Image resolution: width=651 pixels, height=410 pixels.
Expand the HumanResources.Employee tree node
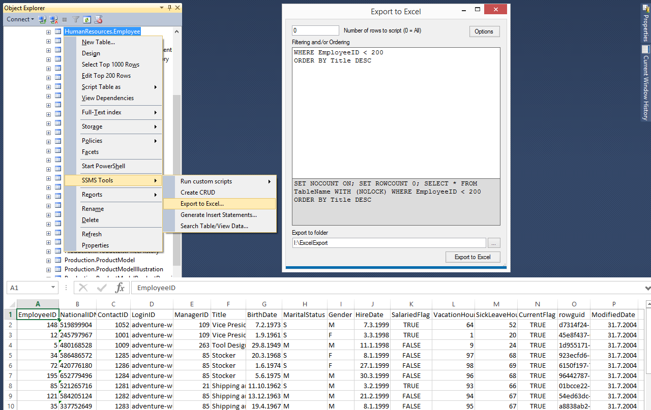coord(48,31)
